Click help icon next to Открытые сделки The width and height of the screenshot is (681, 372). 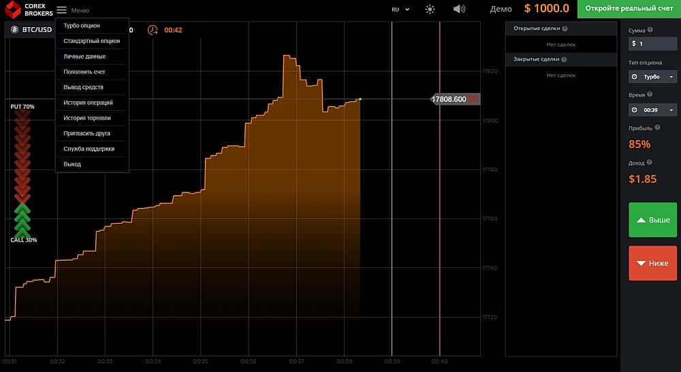(565, 29)
